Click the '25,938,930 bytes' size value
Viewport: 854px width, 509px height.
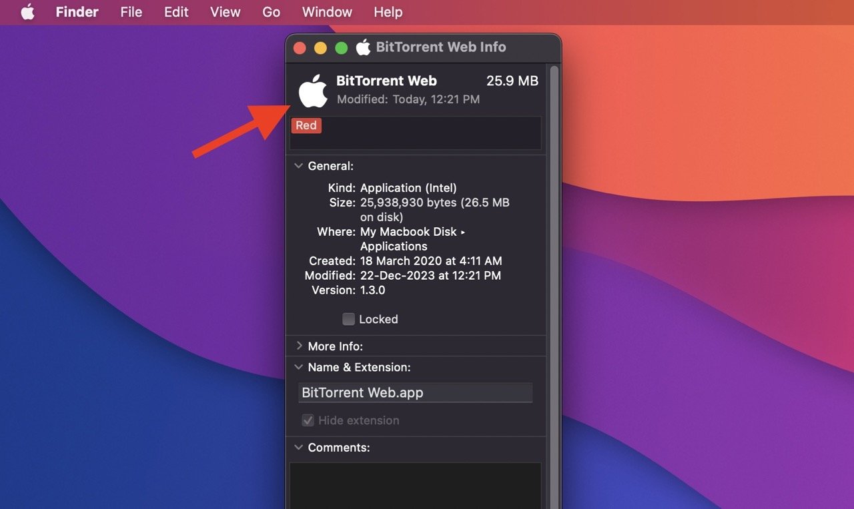coord(408,203)
